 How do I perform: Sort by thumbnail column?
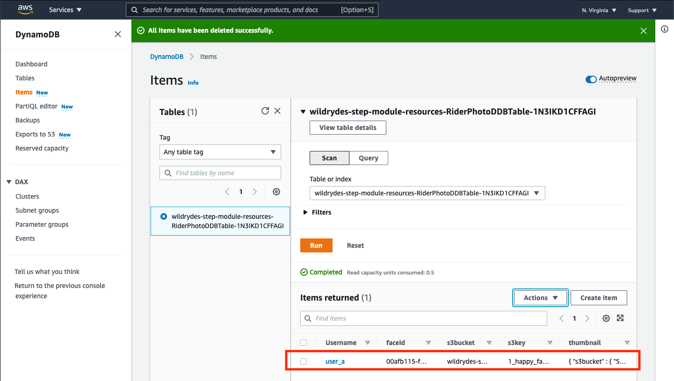(x=627, y=343)
